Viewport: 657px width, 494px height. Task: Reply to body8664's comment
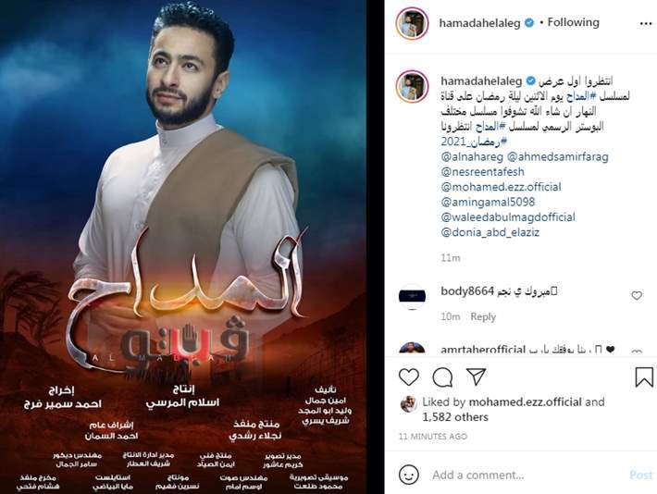click(483, 316)
